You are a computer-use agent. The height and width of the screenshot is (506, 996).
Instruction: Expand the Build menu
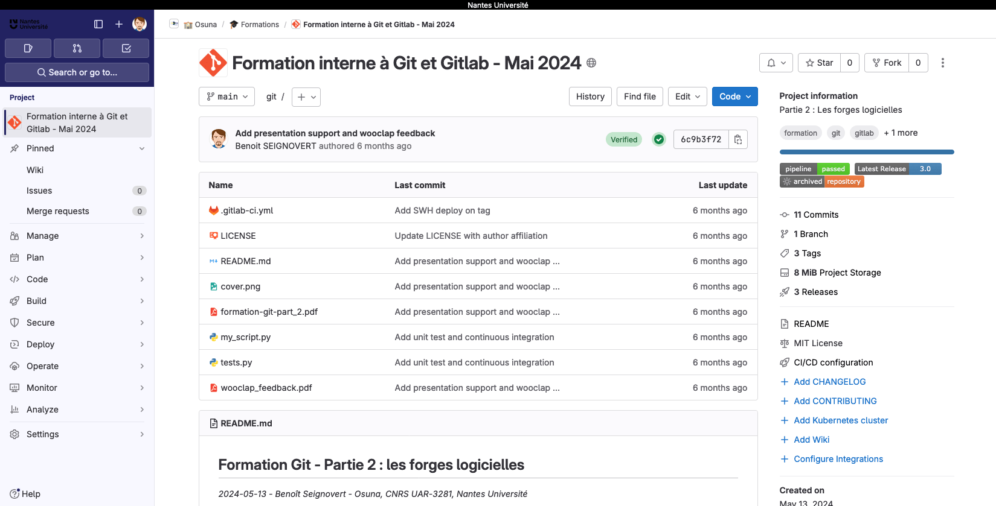click(77, 301)
